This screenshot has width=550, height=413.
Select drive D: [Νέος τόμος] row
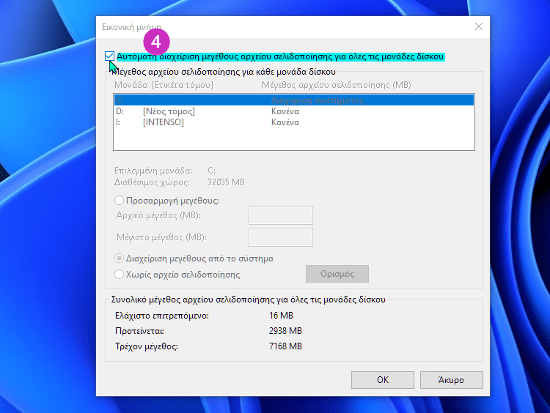point(294,111)
